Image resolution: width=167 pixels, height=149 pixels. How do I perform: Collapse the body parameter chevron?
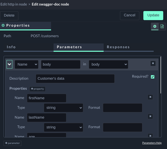pyautogui.click(x=9, y=64)
